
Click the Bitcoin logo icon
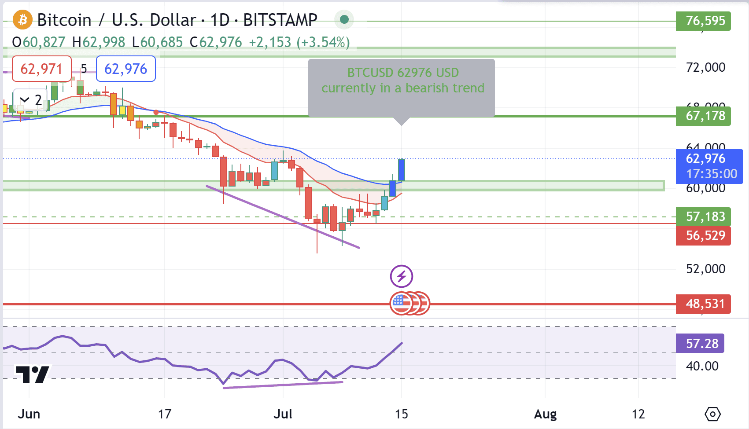coord(22,20)
